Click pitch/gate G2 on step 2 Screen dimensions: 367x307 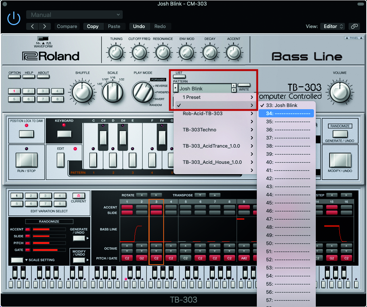pyautogui.click(x=141, y=258)
